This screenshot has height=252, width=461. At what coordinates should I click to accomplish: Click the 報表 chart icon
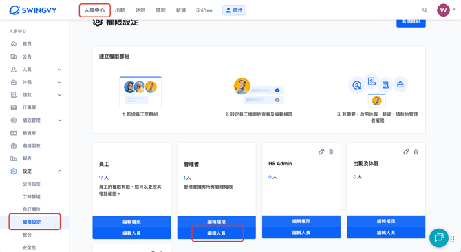pos(14,158)
